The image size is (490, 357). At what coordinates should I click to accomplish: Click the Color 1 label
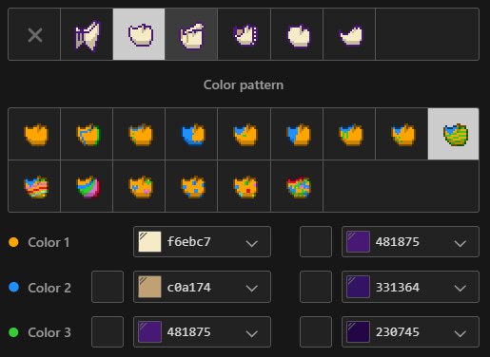pos(49,242)
